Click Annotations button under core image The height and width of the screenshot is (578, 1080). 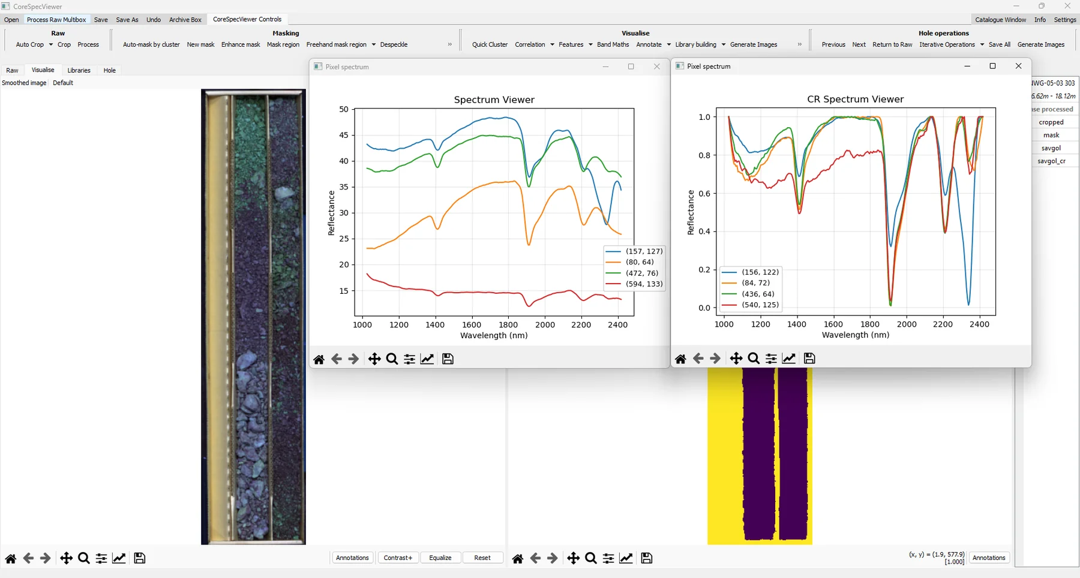point(352,558)
